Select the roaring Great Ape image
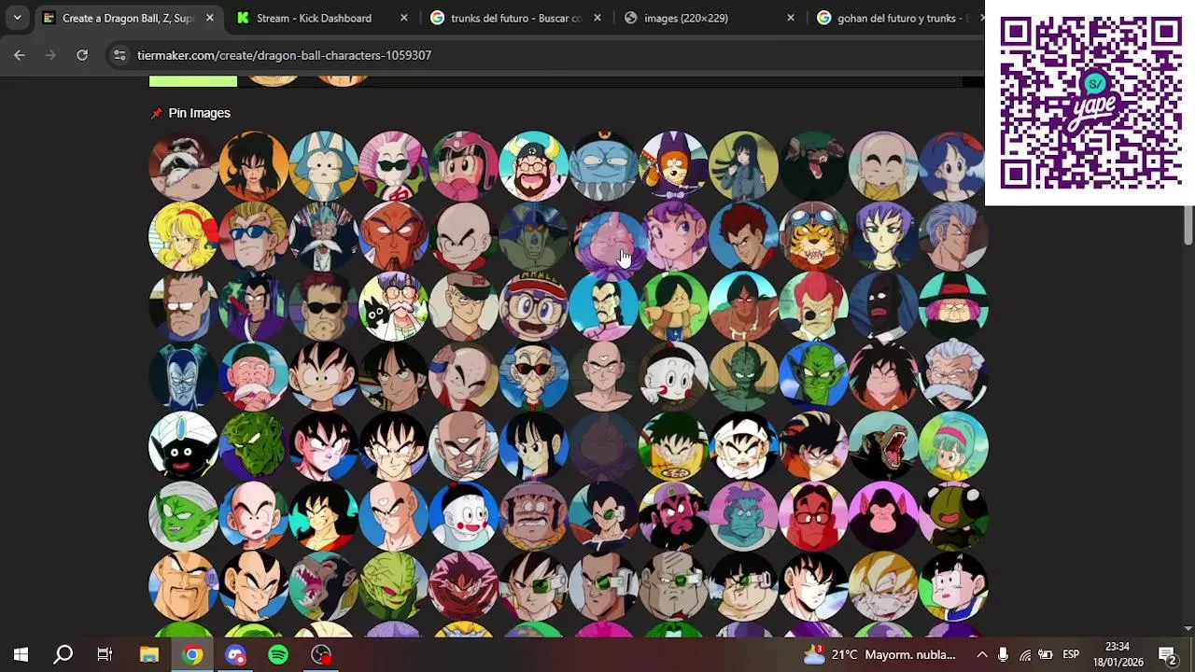 tap(884, 446)
